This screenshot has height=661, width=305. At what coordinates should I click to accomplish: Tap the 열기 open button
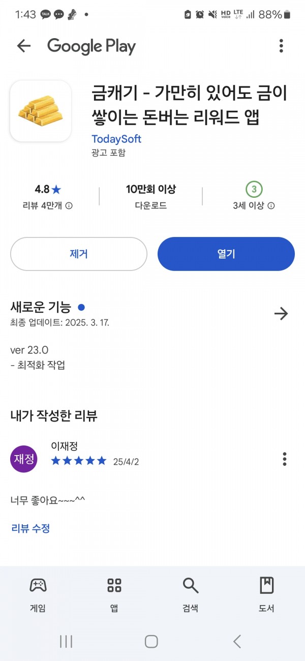pos(226,254)
